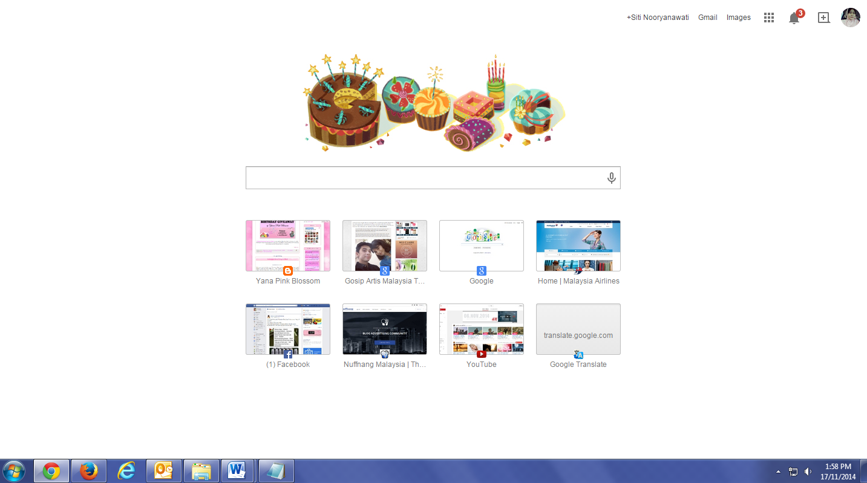Launch Internet Explorer from taskbar
Image resolution: width=867 pixels, height=483 pixels.
tap(126, 470)
